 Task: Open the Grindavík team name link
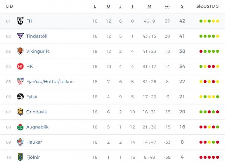tap(36, 112)
